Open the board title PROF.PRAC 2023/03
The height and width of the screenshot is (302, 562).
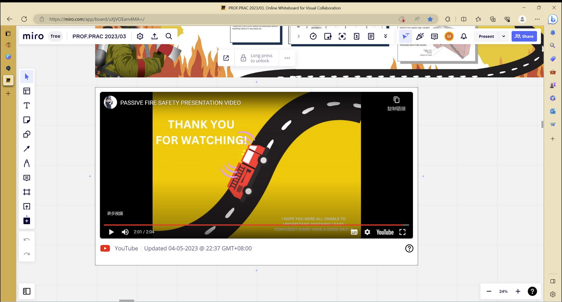[99, 36]
